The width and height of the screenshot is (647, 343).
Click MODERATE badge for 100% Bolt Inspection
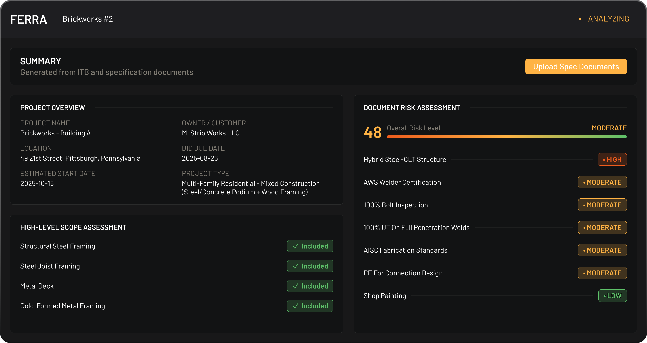[x=602, y=205]
